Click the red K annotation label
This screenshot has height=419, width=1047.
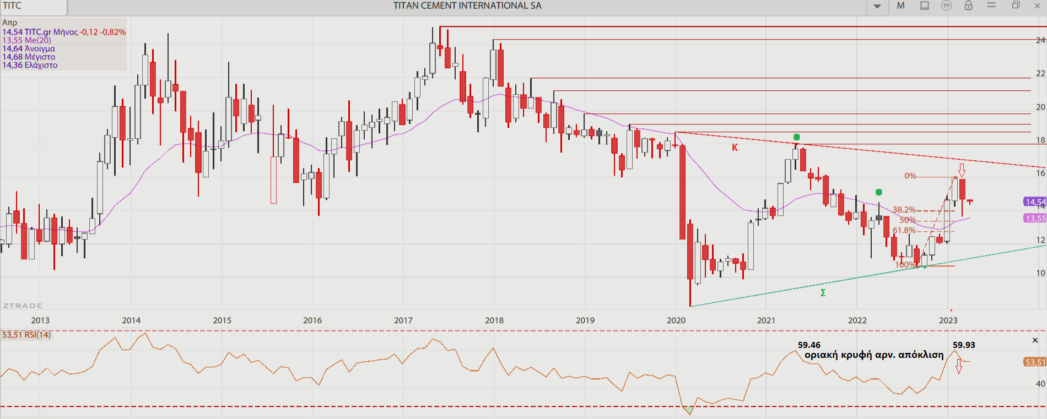pos(735,148)
